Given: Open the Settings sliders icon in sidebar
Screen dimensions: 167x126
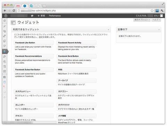Looking at the screenshot, I should pyautogui.click(x=5, y=72).
